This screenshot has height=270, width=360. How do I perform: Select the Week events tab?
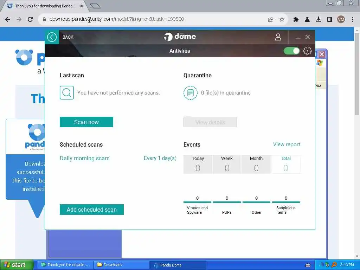point(227,164)
